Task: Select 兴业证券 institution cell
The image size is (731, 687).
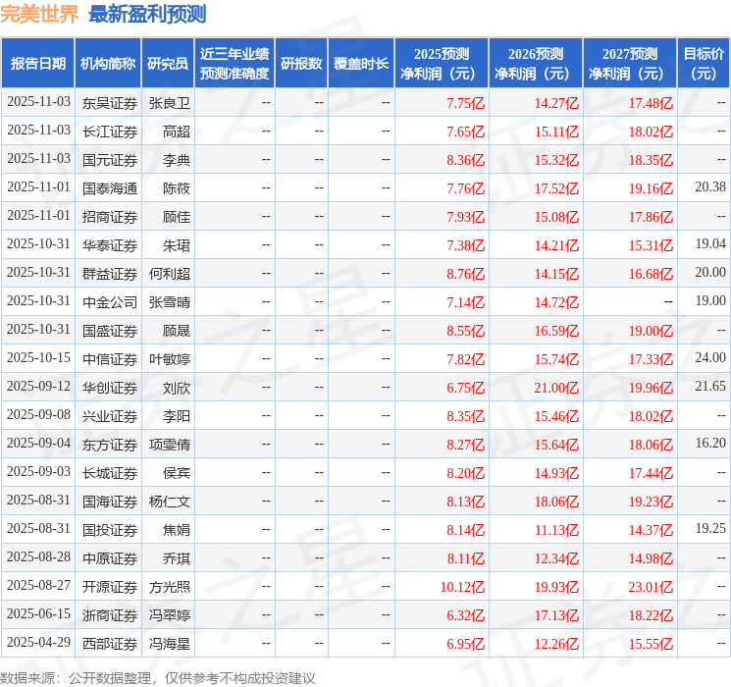Action: coord(110,416)
